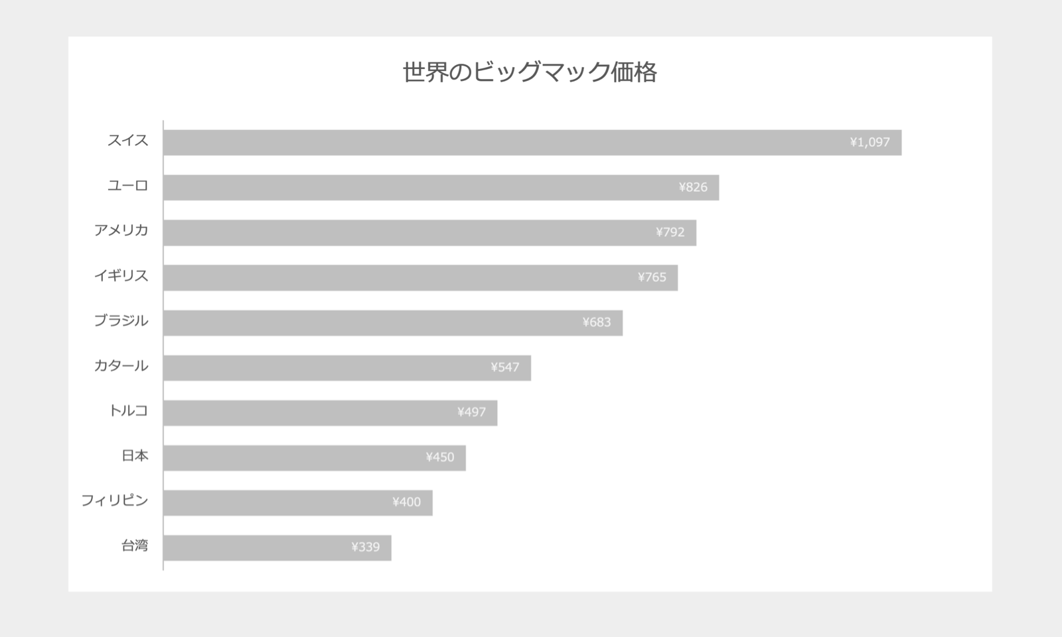Select the 台湾 bar
Viewport: 1062px width, 637px height.
point(277,548)
